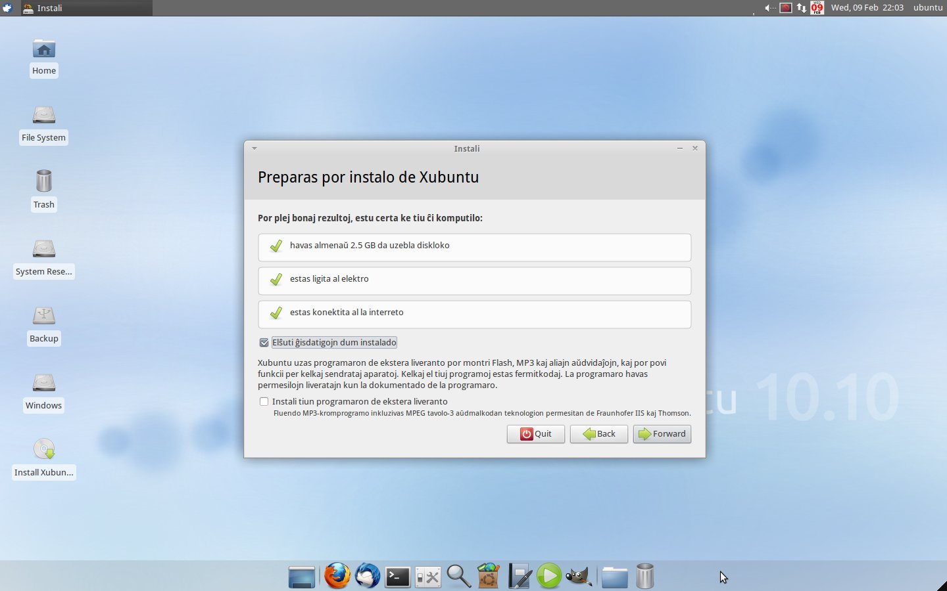Viewport: 947px width, 591px height.
Task: Launch the green play media player icon
Action: [549, 576]
